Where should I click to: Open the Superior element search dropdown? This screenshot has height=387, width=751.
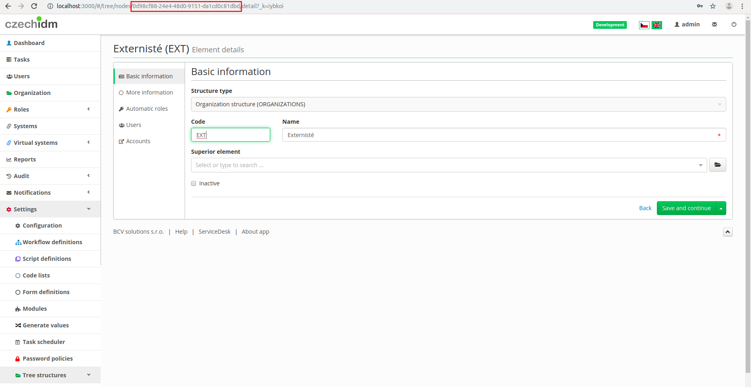coord(449,165)
